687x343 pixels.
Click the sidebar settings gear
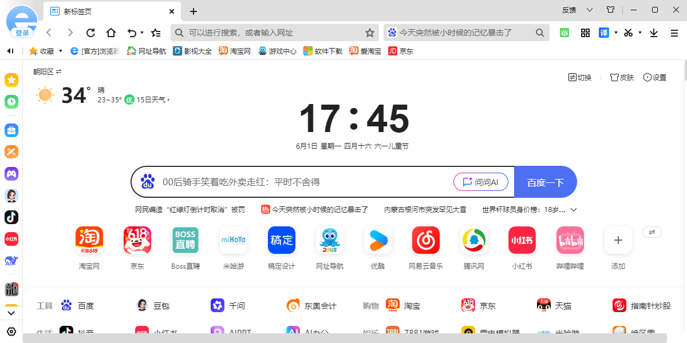[11, 332]
